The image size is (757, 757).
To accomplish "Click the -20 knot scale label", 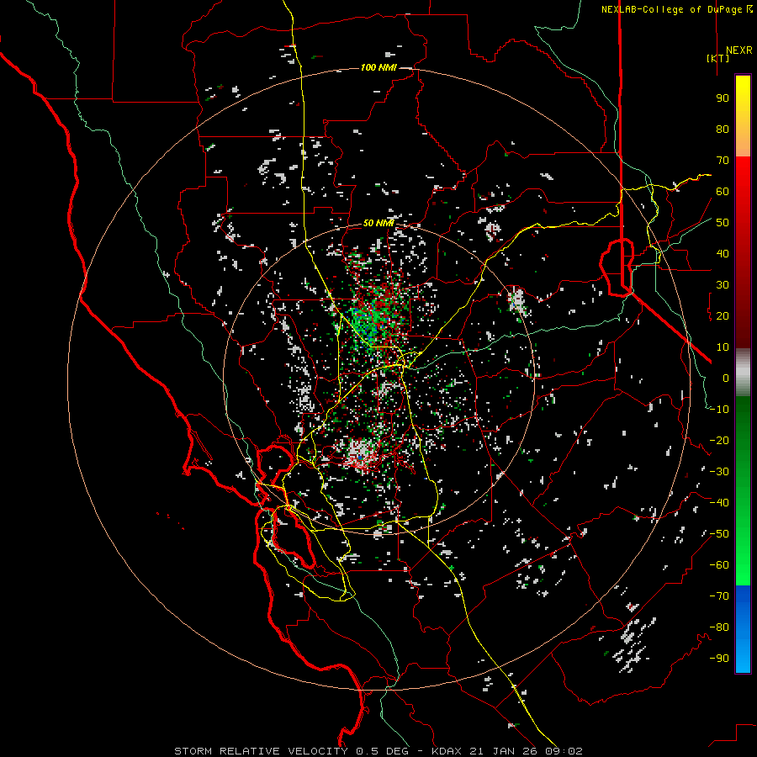I will 719,441.
